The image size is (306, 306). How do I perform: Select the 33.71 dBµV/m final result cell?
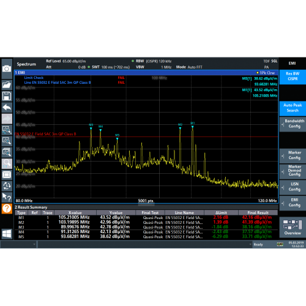coord(257,237)
